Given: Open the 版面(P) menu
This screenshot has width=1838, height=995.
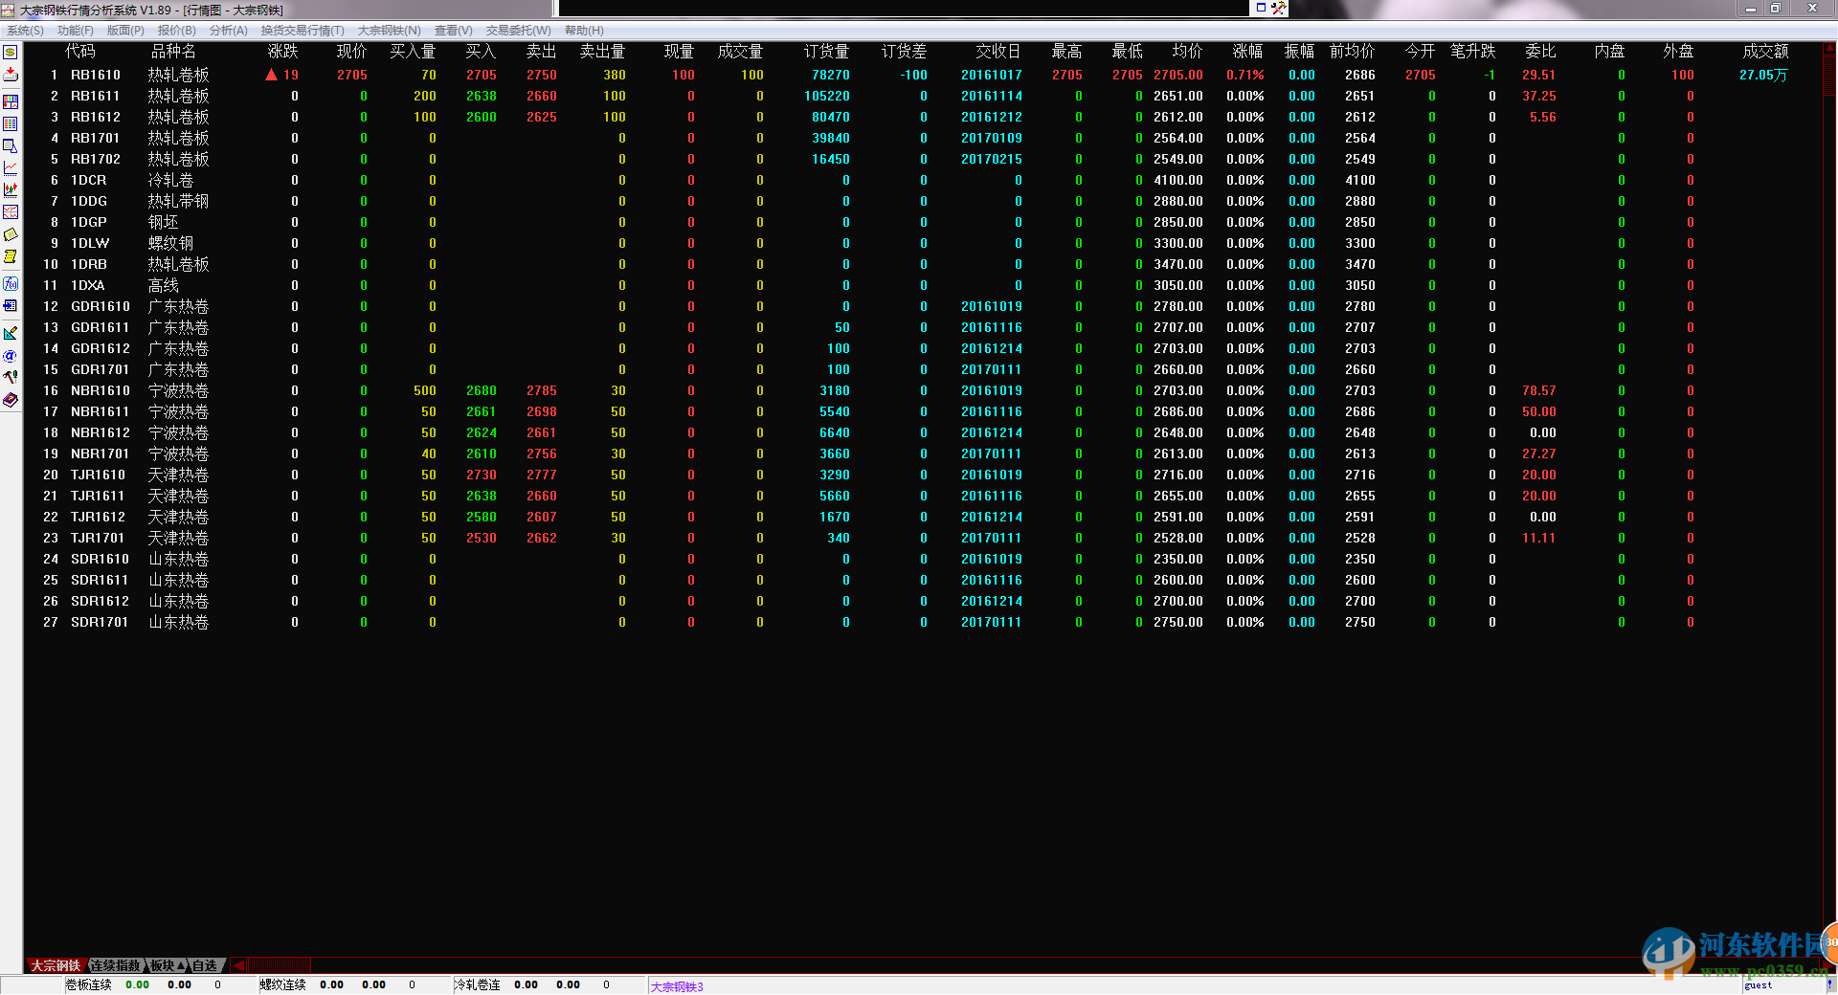Looking at the screenshot, I should point(125,31).
